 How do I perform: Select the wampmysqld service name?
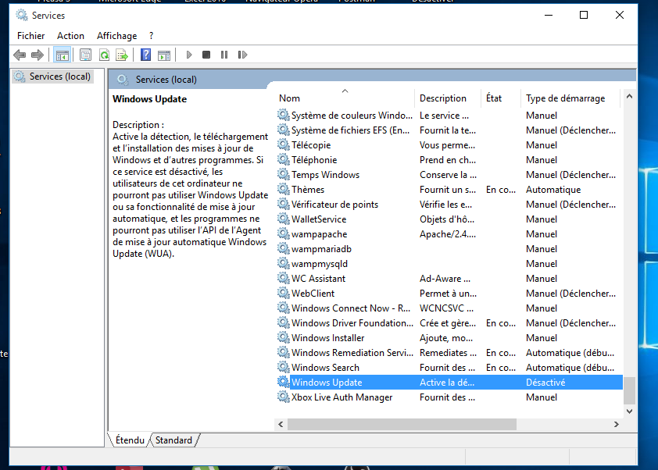point(320,264)
